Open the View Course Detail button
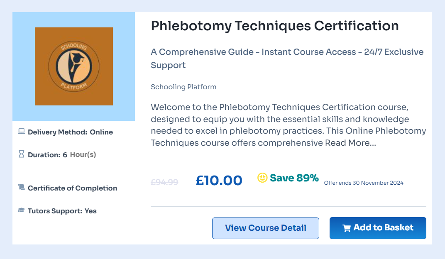445x259 pixels. click(x=266, y=228)
